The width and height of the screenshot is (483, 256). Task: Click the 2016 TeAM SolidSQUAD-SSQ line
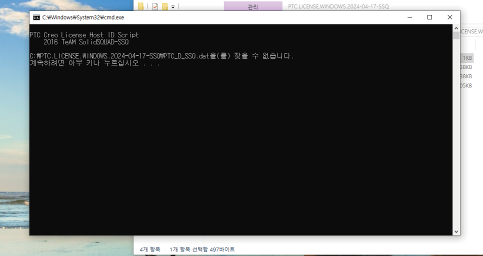click(x=86, y=42)
